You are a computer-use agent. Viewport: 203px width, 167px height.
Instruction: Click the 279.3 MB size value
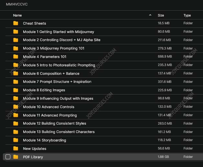(x=165, y=48)
